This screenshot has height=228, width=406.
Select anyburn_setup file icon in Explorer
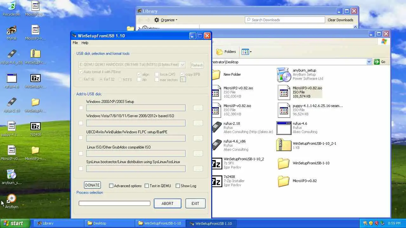point(284,74)
